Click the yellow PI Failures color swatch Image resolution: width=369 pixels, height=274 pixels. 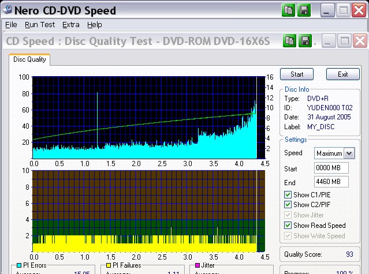click(x=109, y=265)
